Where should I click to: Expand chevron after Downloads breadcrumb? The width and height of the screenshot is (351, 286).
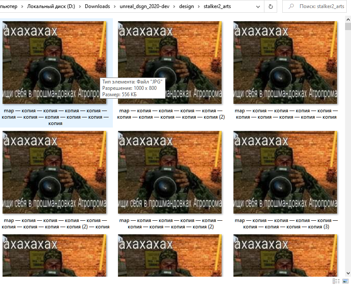115,7
